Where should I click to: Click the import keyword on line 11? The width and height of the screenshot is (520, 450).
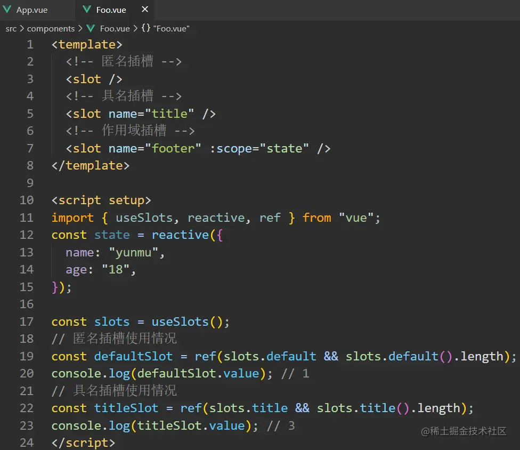72,218
